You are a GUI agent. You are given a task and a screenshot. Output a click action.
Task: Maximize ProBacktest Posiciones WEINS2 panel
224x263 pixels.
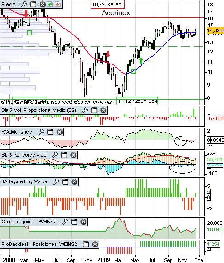pos(86,245)
